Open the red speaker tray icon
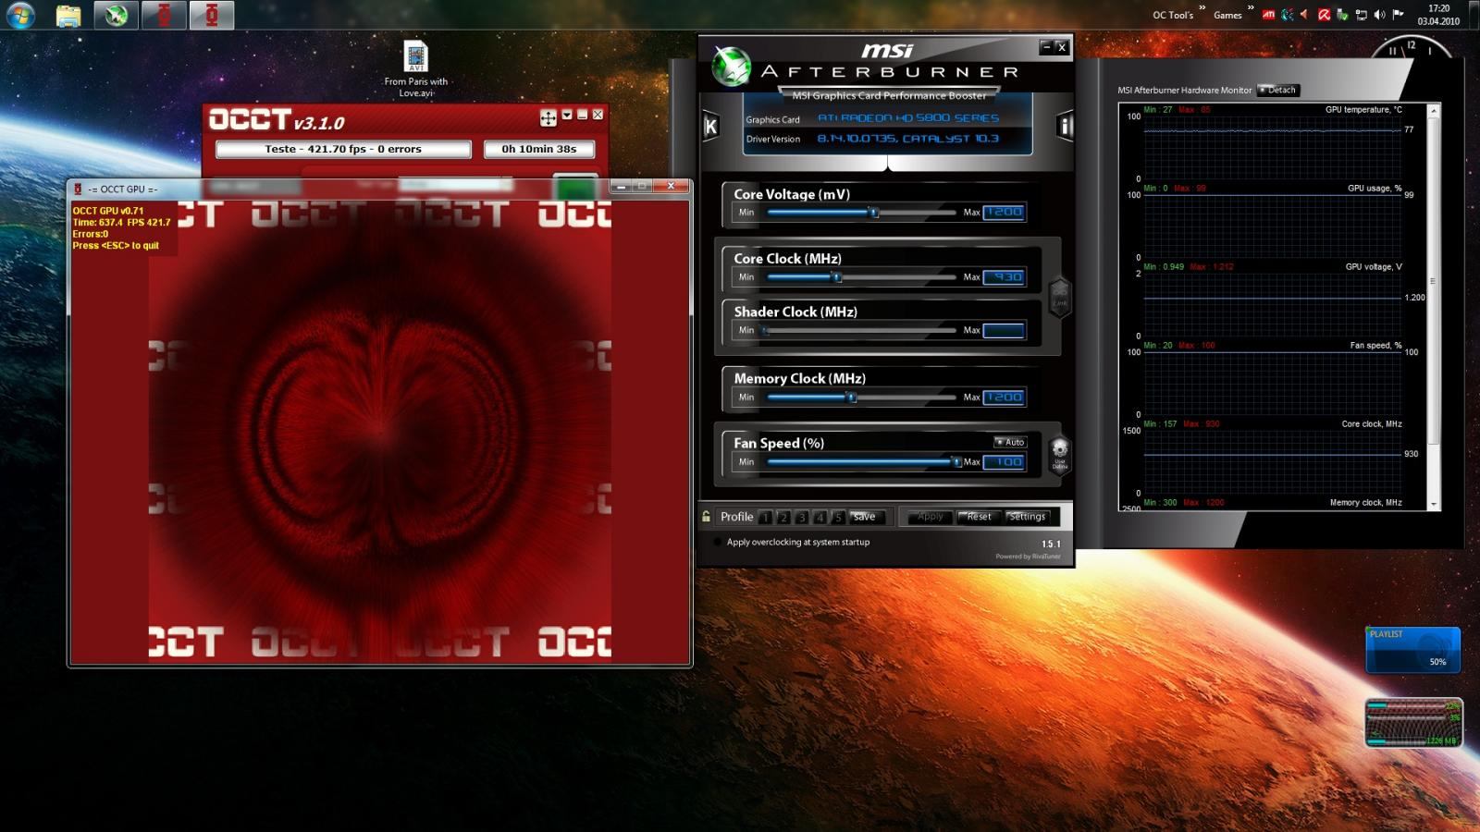 1304,15
